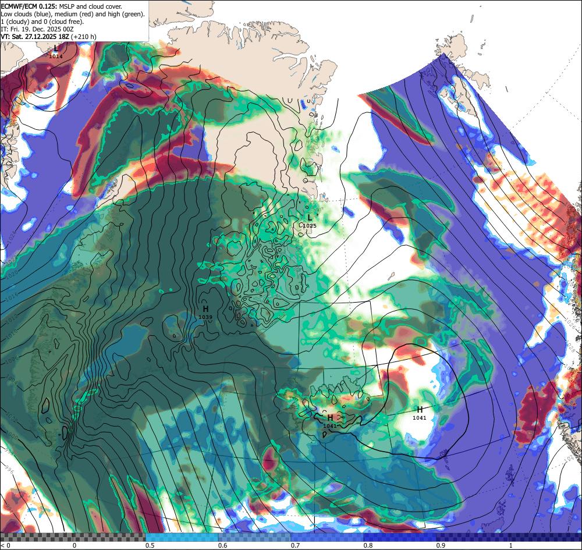Select the light blue 0.5–0.6 colorbar segment
Screen dimensions: 582x550
pos(182,537)
